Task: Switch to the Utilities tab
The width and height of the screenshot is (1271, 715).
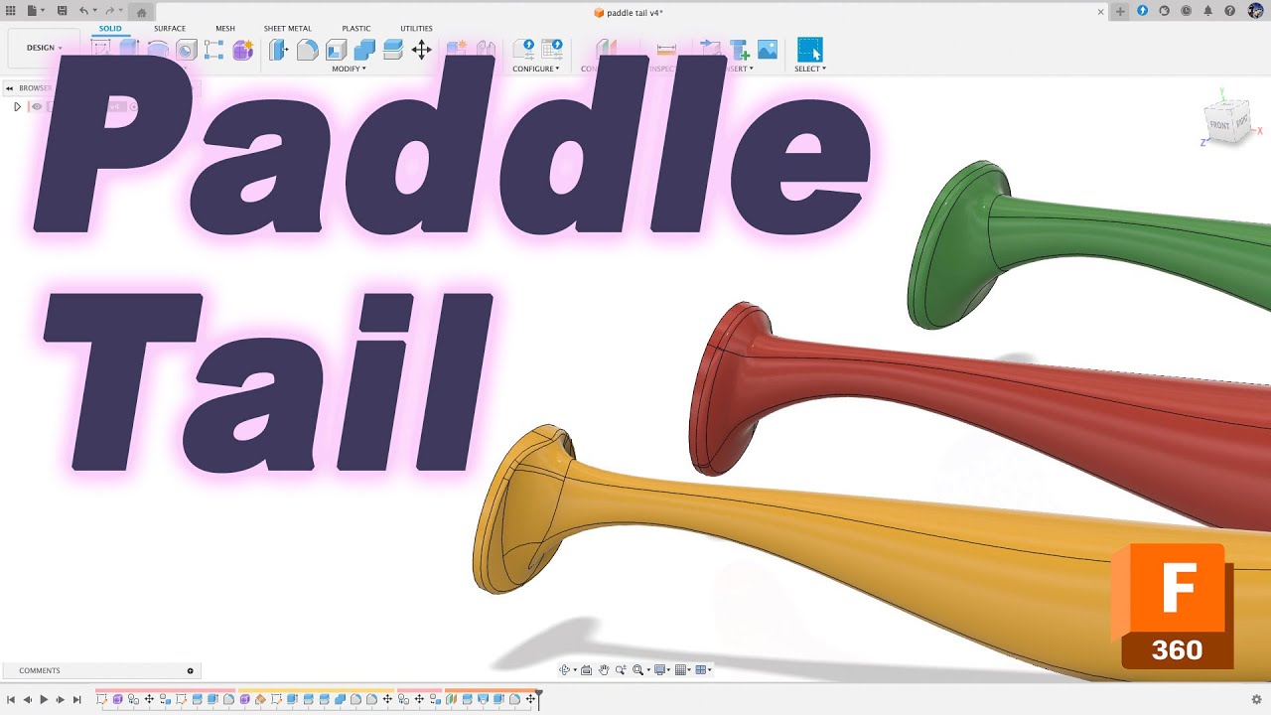Action: pos(416,29)
